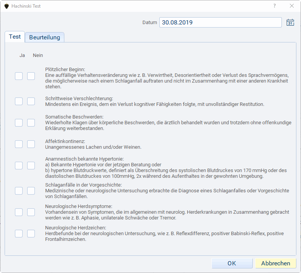301x273 pixels.
Task: Click the 'Schrittweise Verschlechterung:' heading
Action: pyautogui.click(x=79, y=99)
